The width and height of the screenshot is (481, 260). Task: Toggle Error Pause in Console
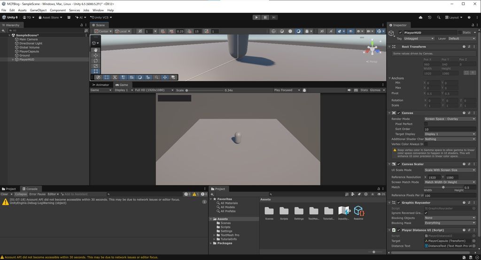coord(38,194)
